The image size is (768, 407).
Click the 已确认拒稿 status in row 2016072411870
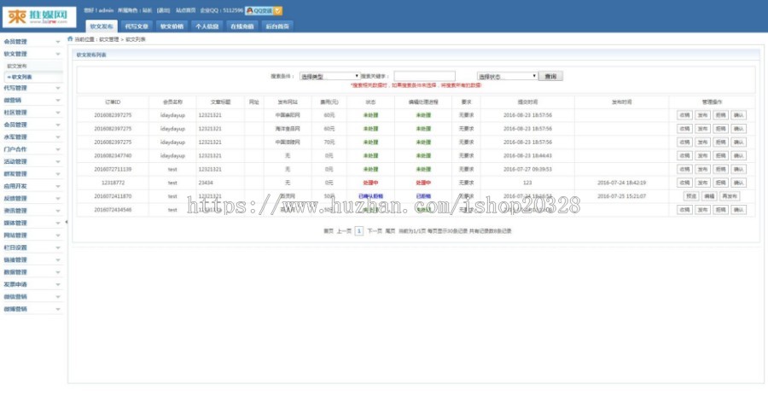point(370,196)
